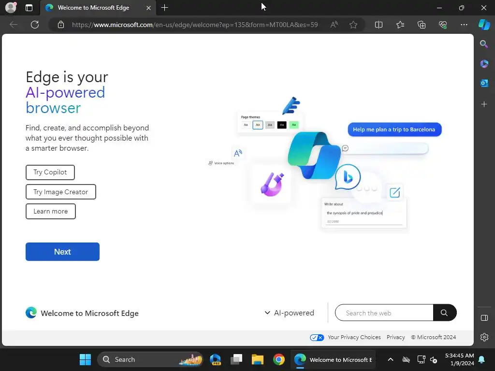Open the taskbar clock and date
The height and width of the screenshot is (371, 495).
click(x=459, y=359)
